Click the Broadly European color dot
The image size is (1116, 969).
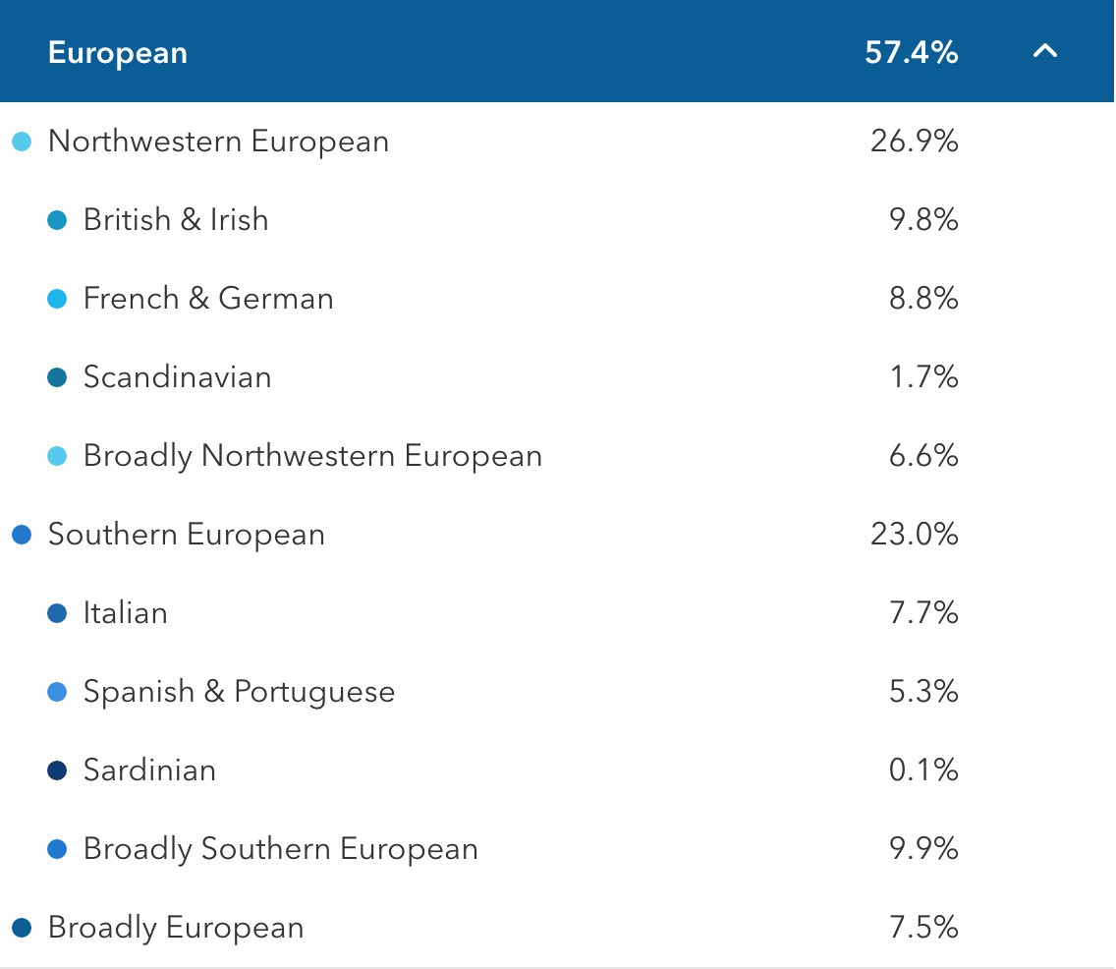[x=22, y=928]
